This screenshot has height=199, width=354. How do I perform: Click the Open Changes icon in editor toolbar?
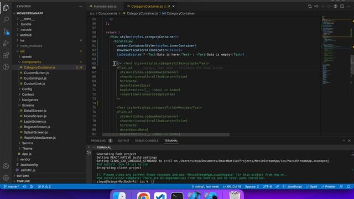coord(310,6)
